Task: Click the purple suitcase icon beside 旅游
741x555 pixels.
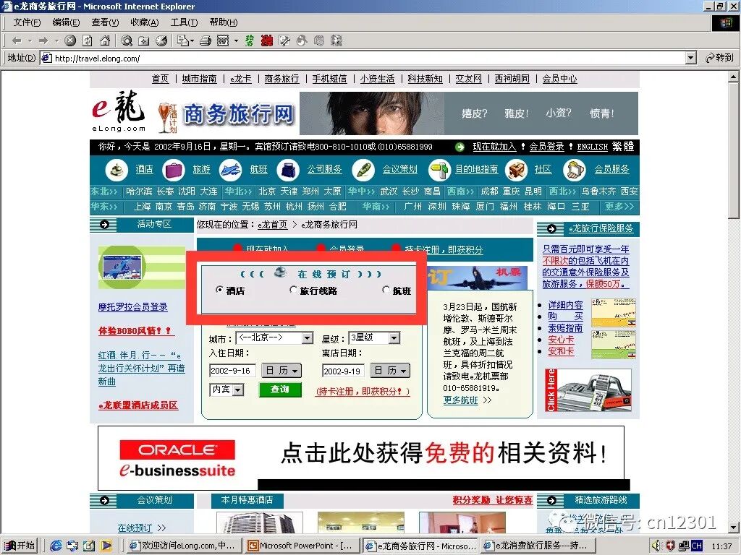Action: (174, 170)
